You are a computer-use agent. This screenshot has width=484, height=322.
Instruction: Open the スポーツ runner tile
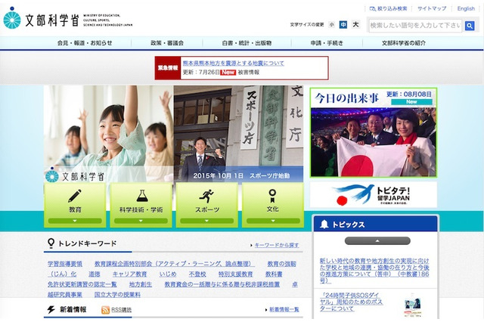(x=206, y=205)
